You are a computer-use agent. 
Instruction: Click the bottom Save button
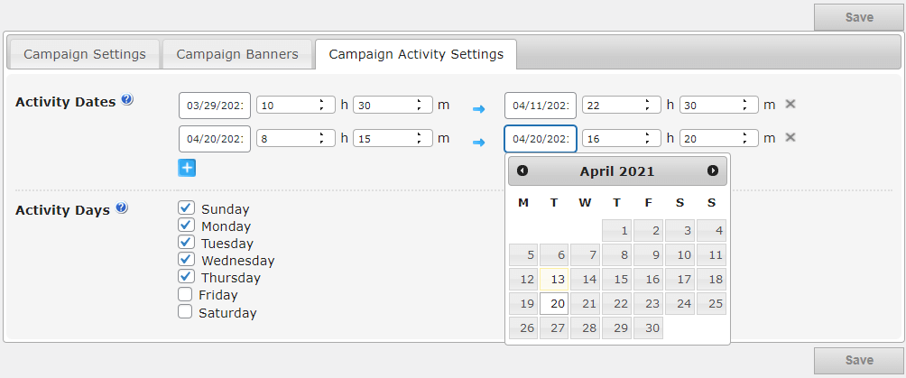[x=858, y=360]
